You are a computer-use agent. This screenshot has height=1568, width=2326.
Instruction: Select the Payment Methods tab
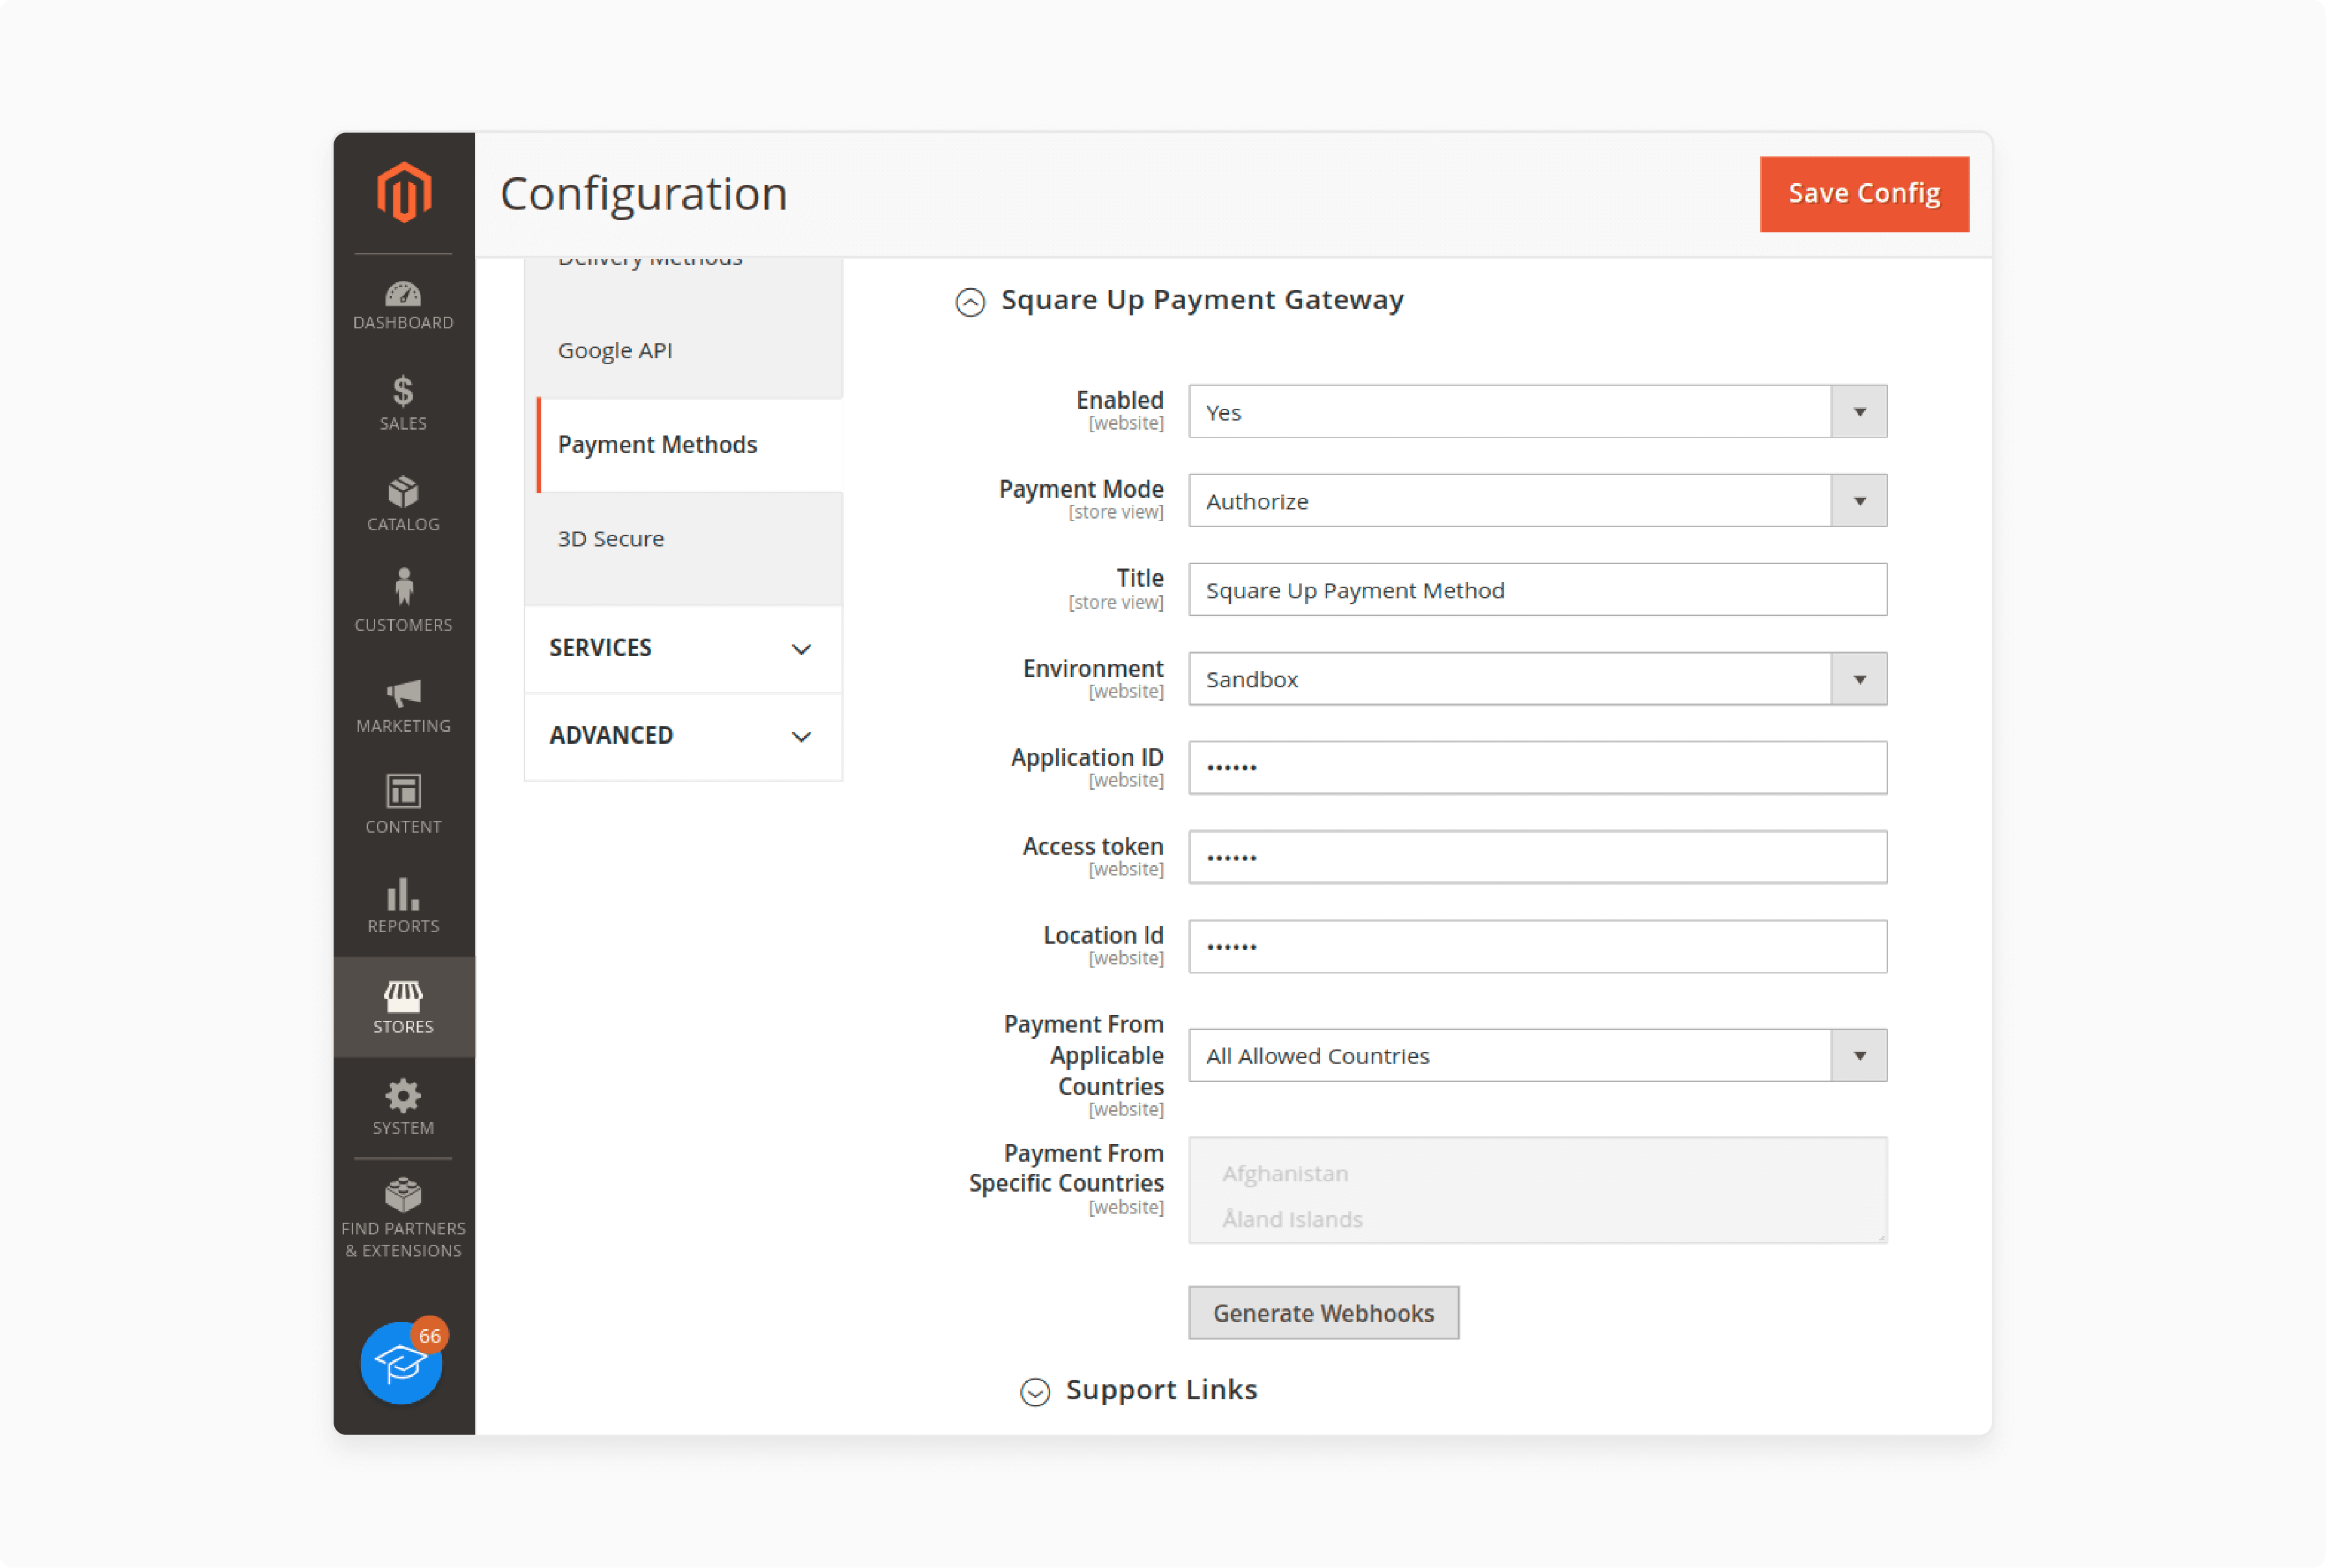pos(690,445)
